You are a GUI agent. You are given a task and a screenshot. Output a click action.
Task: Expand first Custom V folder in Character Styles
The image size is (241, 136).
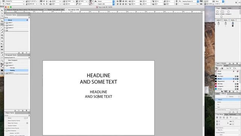5,25
